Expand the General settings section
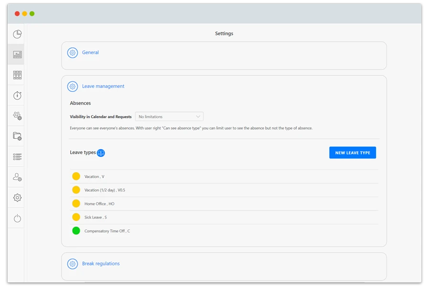The width and height of the screenshot is (430, 287). tap(90, 53)
